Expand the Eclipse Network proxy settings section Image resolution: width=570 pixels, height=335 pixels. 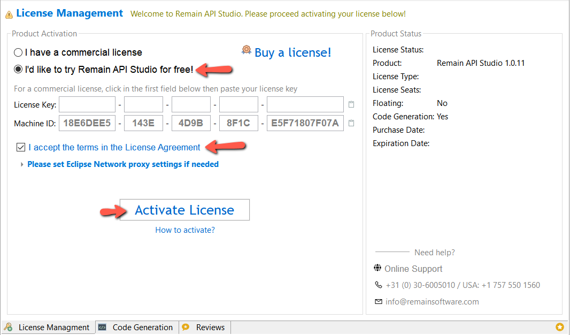[22, 164]
